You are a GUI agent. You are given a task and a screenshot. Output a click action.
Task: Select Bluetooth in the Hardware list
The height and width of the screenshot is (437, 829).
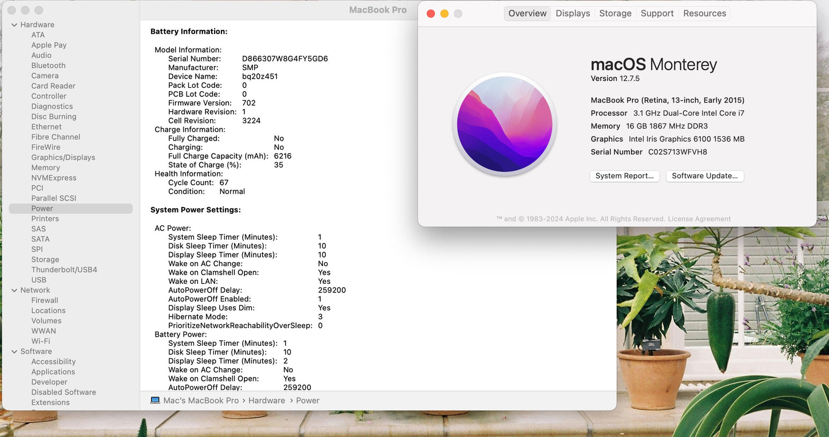tap(48, 65)
